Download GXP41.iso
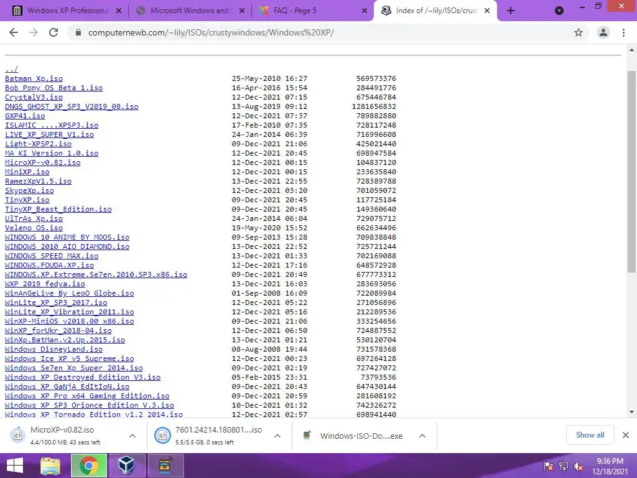This screenshot has height=478, width=637. coord(25,116)
